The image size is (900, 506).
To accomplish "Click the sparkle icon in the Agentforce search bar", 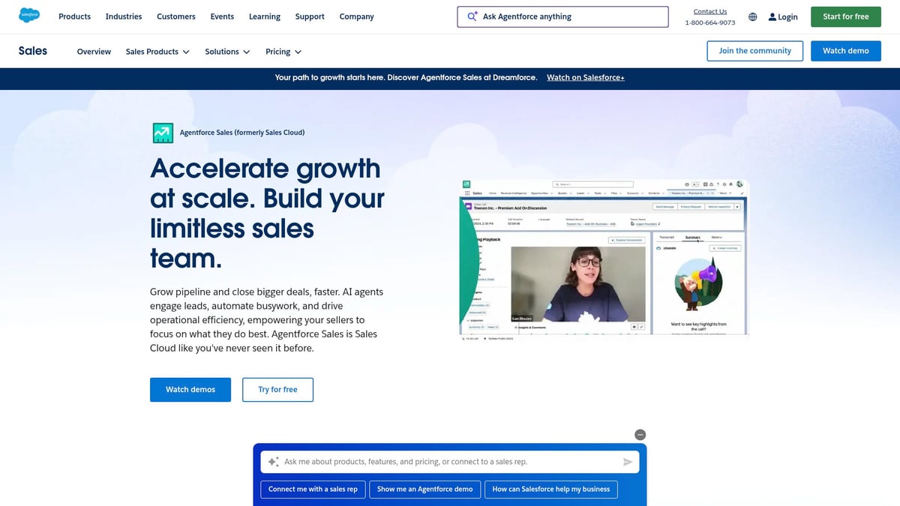I will (471, 16).
